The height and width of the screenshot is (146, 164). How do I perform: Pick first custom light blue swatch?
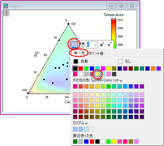pyautogui.click(x=75, y=129)
